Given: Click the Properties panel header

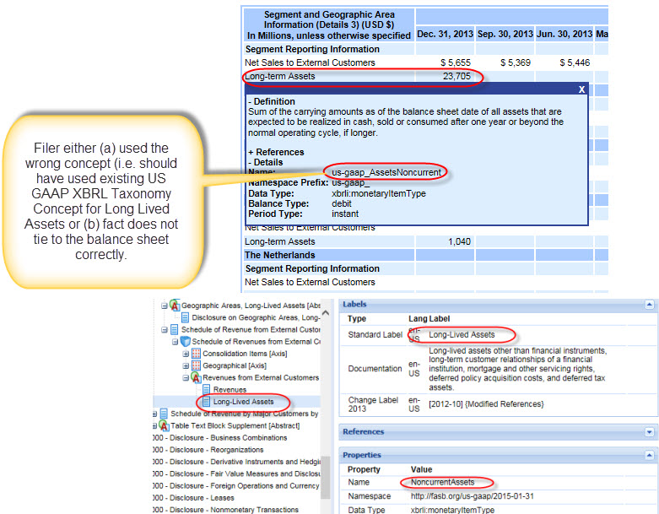Looking at the screenshot, I should 498,455.
